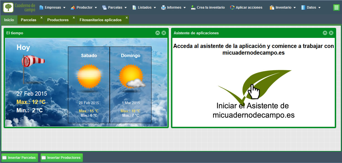This screenshot has width=342, height=163.
Task: Open the green hamburger menu icon
Action: click(x=336, y=8)
